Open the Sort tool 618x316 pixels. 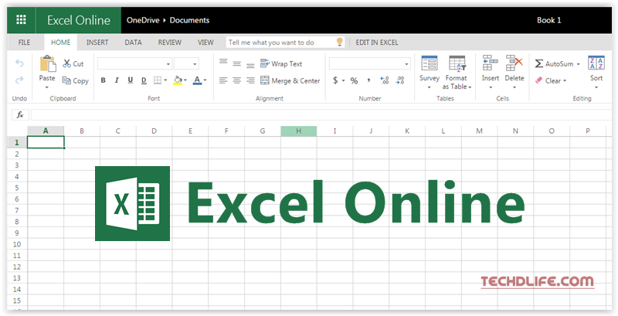pos(596,72)
